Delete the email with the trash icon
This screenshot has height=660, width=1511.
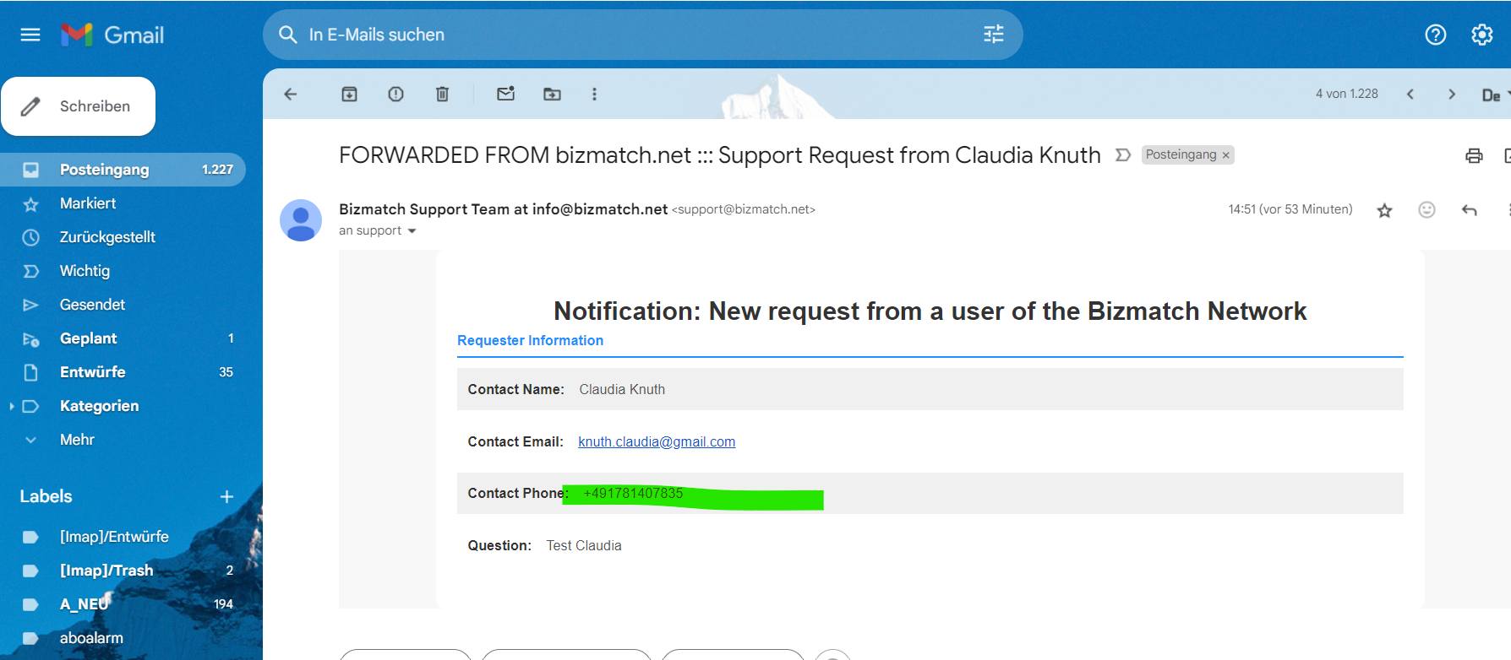442,94
